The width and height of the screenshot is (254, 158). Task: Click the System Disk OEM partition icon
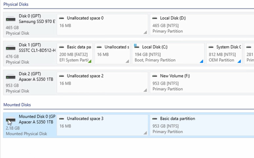click(211, 47)
